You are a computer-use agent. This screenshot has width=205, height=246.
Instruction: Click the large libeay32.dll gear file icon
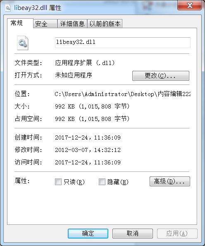23,43
